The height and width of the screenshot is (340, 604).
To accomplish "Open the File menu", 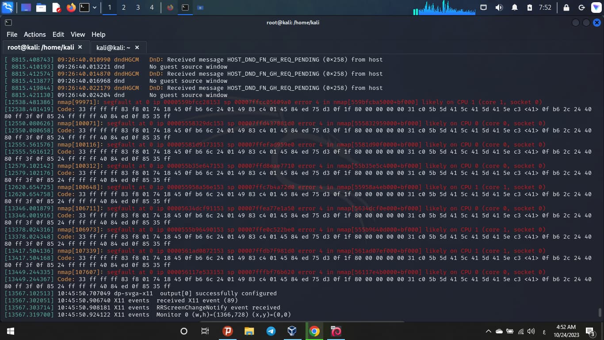I will point(12,35).
